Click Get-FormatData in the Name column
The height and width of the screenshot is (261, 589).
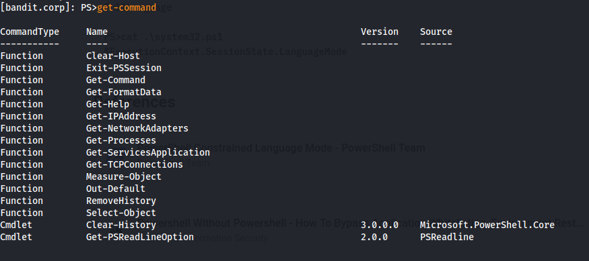[x=124, y=92]
